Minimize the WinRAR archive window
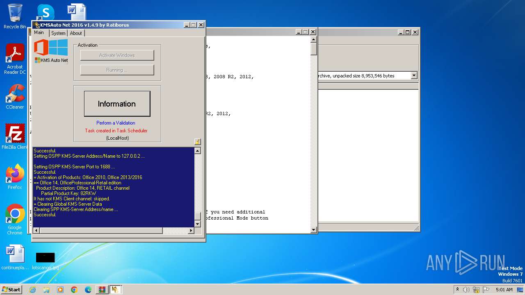The width and height of the screenshot is (525, 295). point(400,32)
